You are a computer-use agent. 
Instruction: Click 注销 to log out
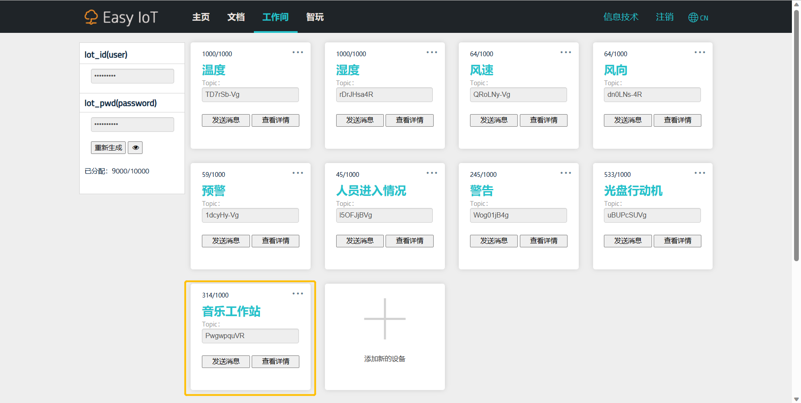click(x=664, y=17)
